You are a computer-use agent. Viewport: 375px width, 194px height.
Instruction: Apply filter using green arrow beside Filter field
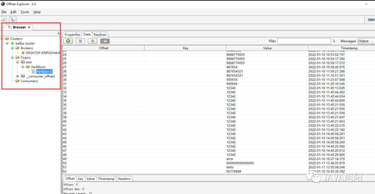pos(334,41)
